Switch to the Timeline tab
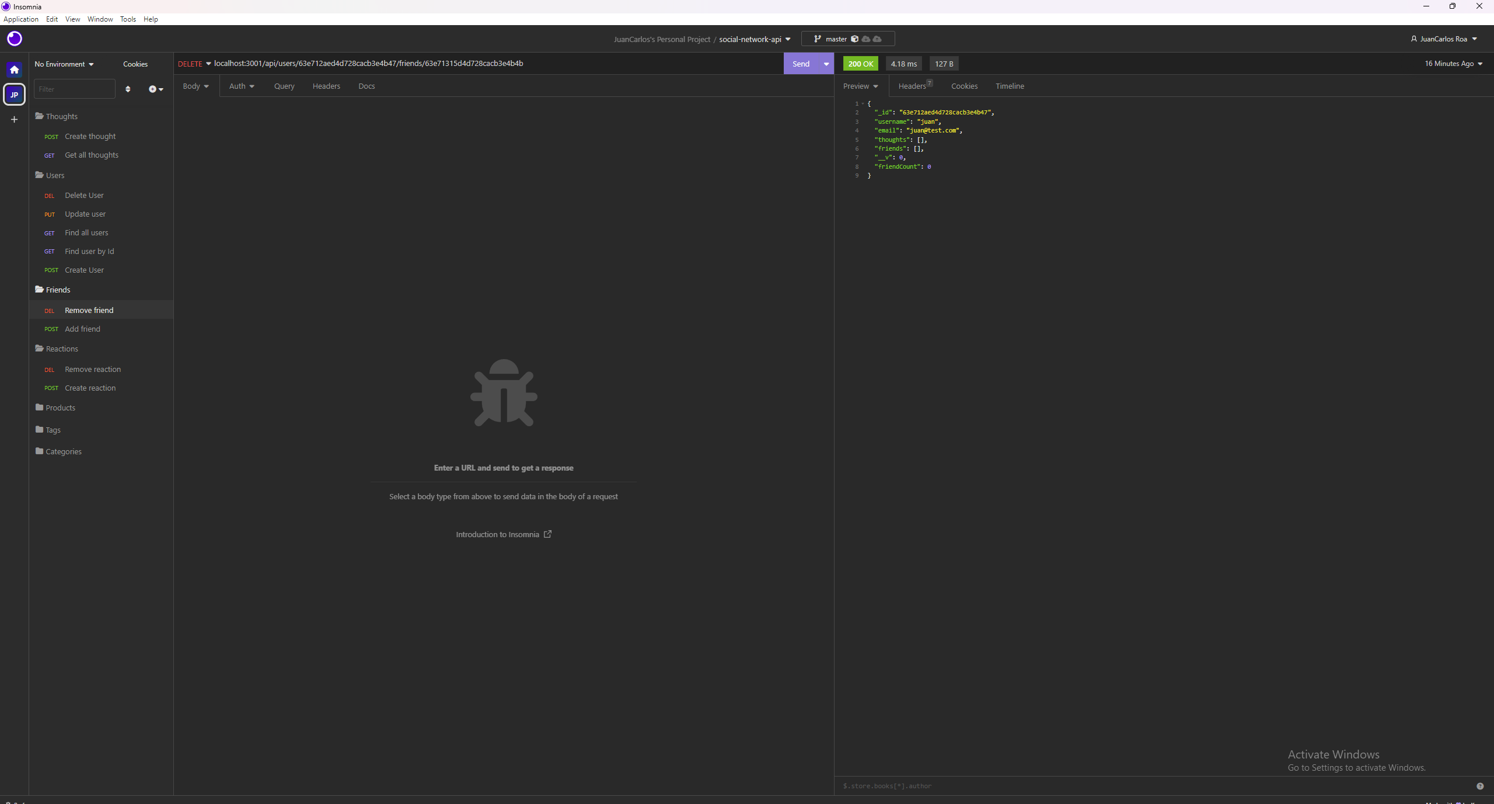Image resolution: width=1494 pixels, height=804 pixels. [1010, 86]
